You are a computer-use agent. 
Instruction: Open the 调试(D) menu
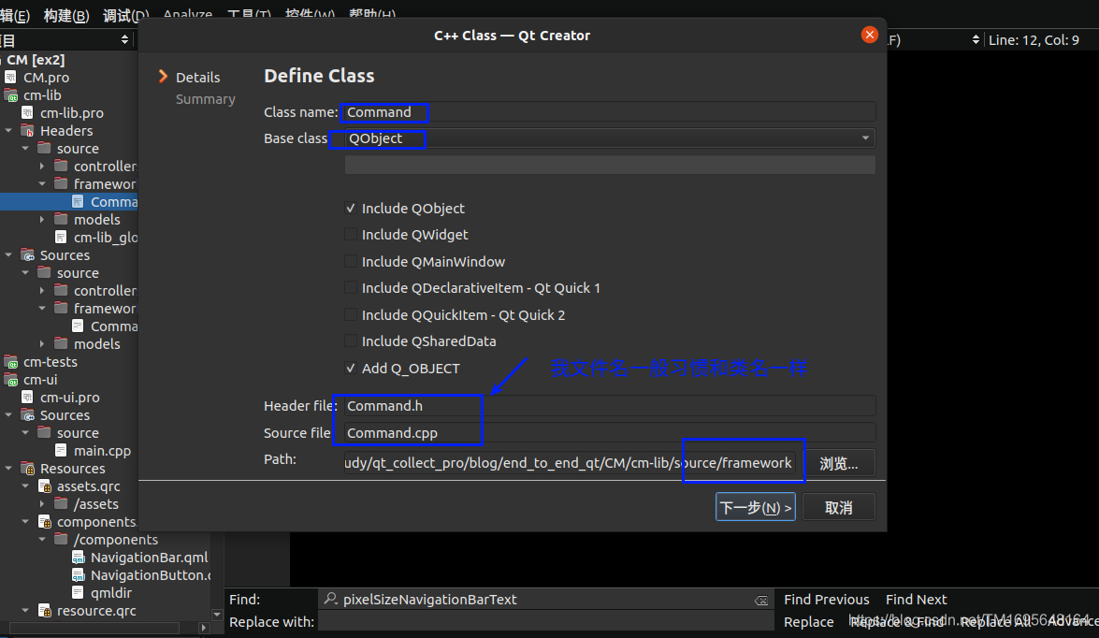(x=126, y=15)
